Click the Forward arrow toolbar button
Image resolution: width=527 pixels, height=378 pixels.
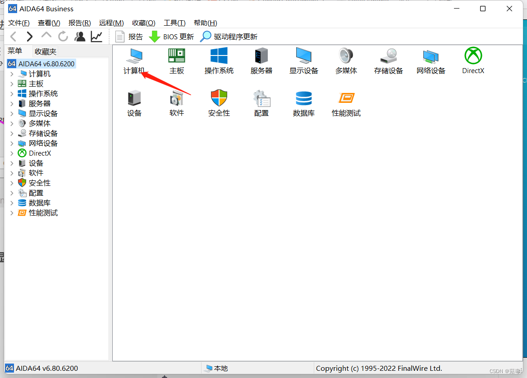tap(29, 37)
